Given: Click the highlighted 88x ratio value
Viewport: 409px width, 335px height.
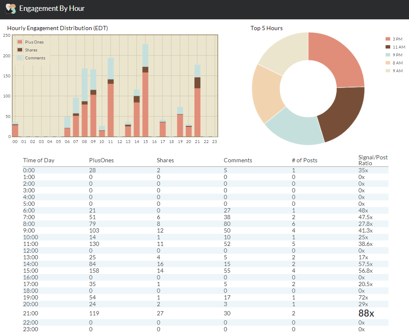Looking at the screenshot, I should [x=366, y=313].
